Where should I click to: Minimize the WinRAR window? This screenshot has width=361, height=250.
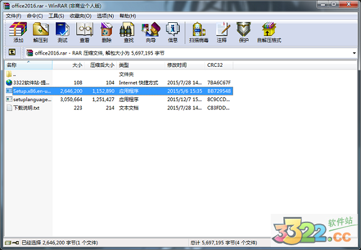click(x=322, y=4)
